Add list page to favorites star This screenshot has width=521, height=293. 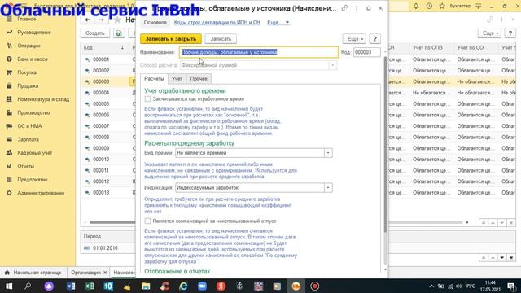click(x=117, y=20)
